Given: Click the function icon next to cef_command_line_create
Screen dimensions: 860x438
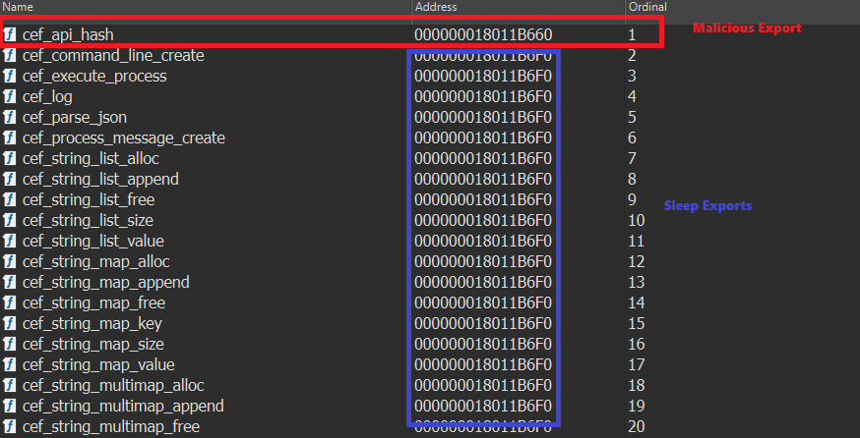Looking at the screenshot, I should (10, 55).
